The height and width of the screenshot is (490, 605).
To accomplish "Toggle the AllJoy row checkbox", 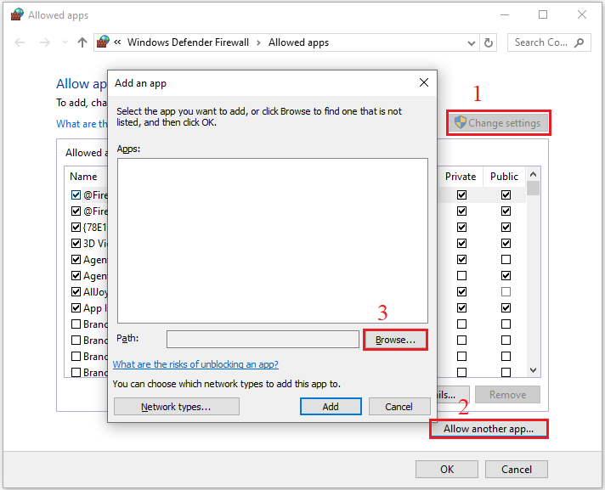I will coord(76,292).
